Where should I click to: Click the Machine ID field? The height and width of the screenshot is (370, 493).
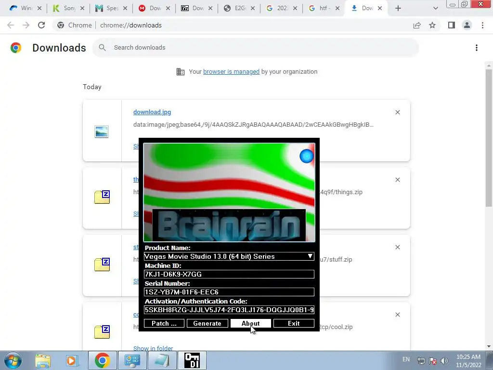click(229, 274)
